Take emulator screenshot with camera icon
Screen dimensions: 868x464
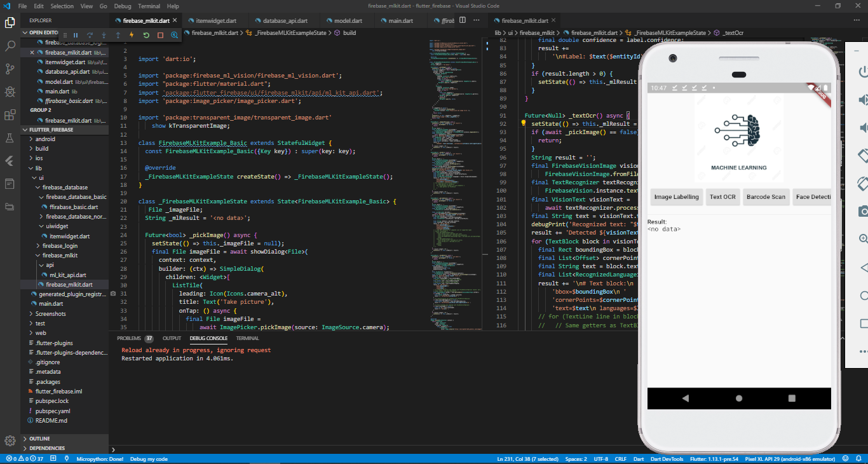coord(863,211)
